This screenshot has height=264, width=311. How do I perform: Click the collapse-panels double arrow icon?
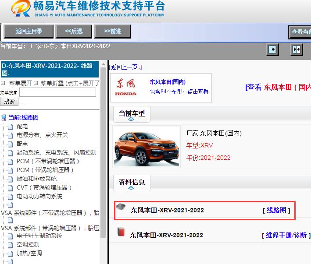(x=297, y=49)
